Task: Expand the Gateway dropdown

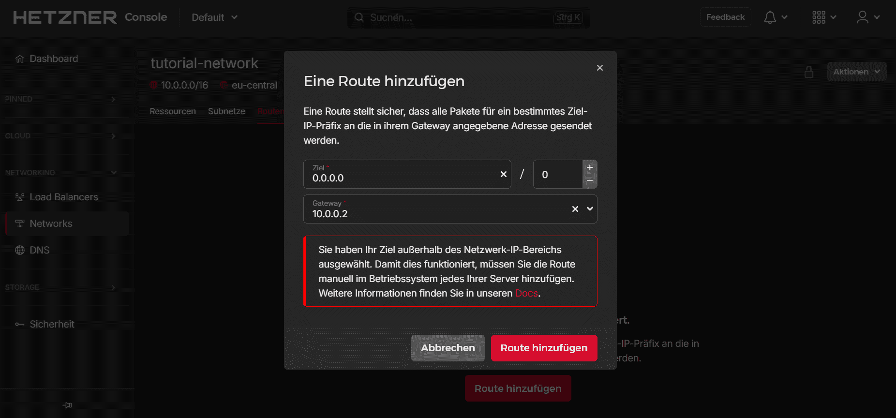Action: point(590,209)
